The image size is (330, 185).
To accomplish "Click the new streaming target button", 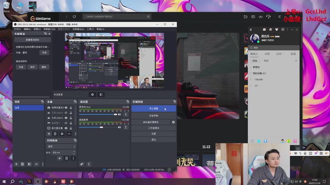I will tap(33, 39).
